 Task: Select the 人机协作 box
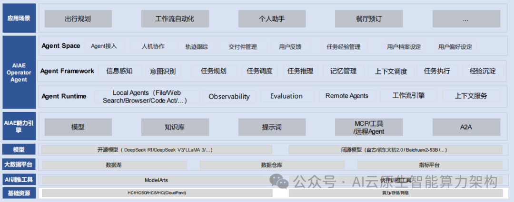pyautogui.click(x=153, y=46)
